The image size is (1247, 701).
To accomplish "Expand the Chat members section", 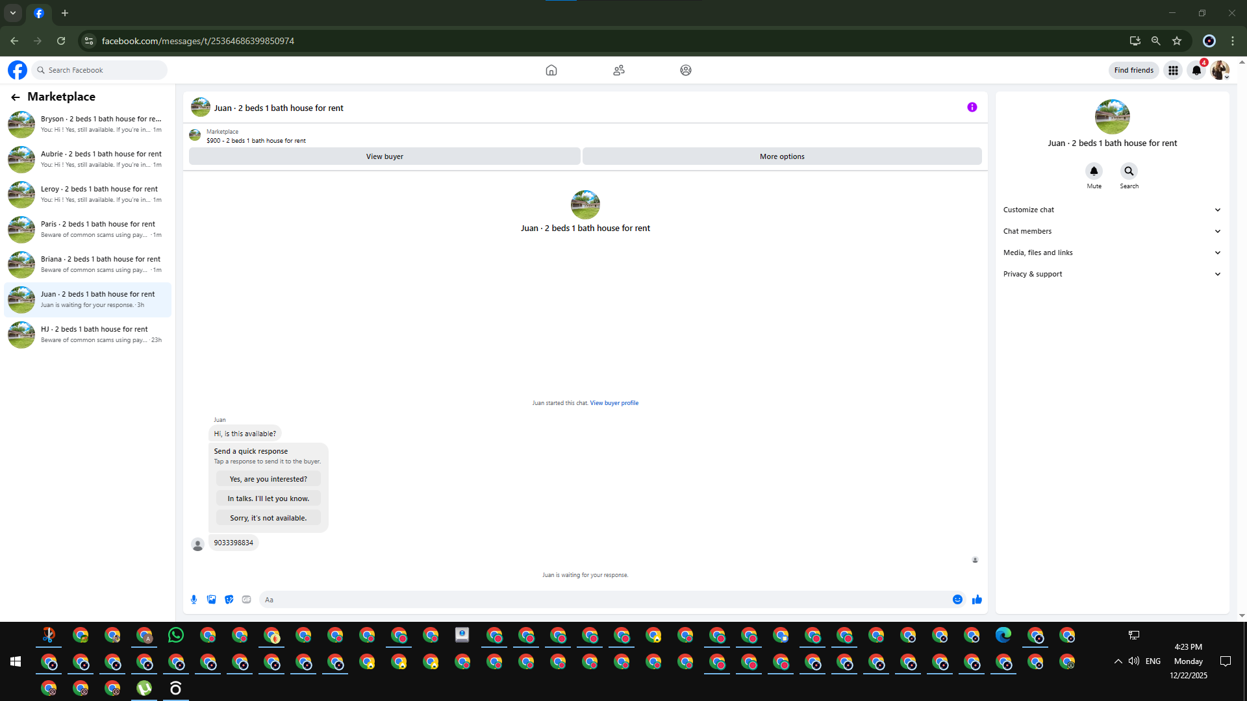I will pos(1112,231).
